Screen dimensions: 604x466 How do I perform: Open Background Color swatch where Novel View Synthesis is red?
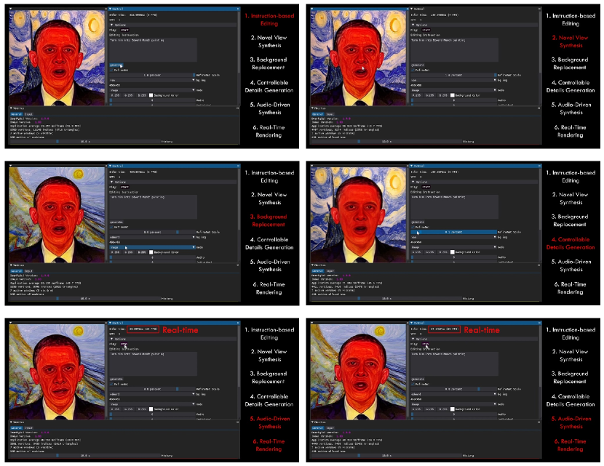pos(452,95)
